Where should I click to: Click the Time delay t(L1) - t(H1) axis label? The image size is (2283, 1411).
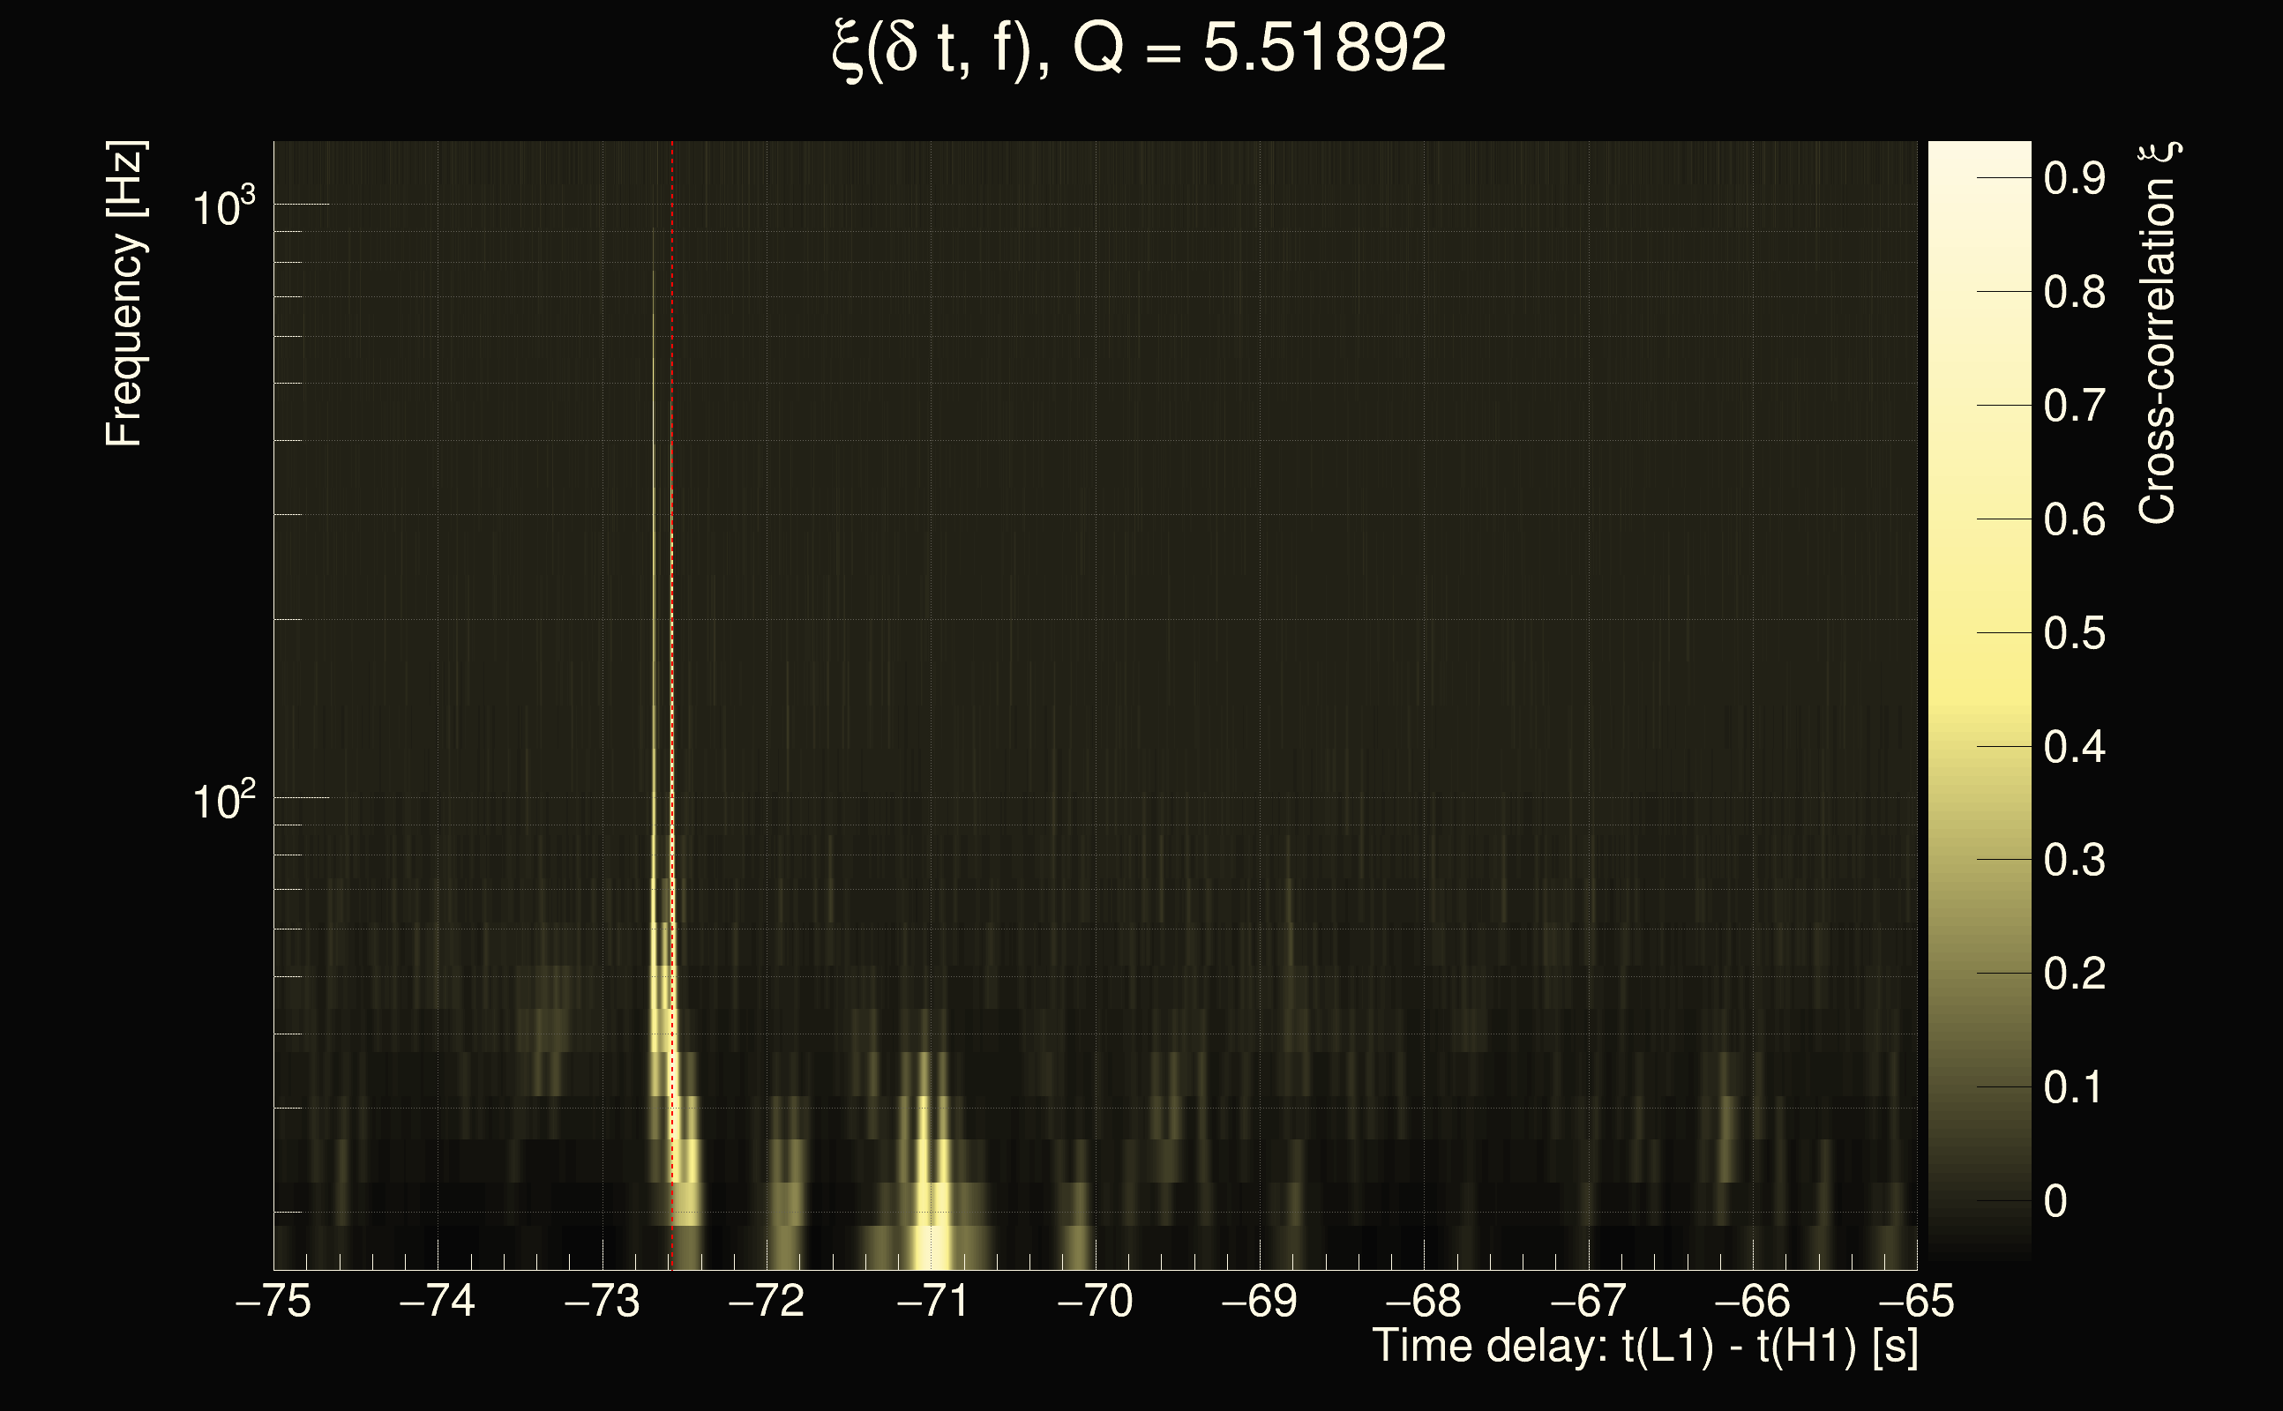click(x=1644, y=1347)
